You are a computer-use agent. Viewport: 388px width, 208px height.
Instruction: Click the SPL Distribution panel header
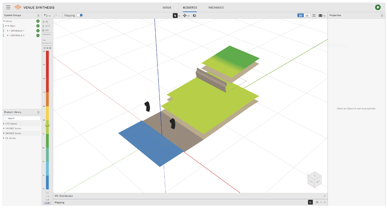point(190,196)
